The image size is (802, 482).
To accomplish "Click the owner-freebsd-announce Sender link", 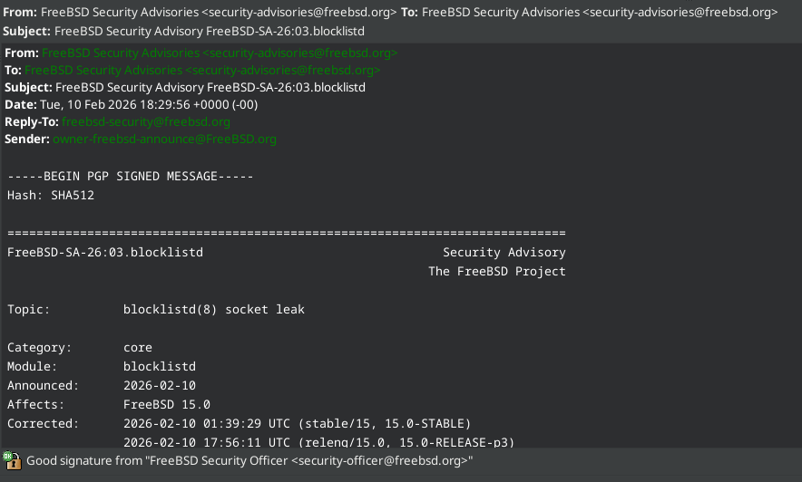I will [x=164, y=139].
